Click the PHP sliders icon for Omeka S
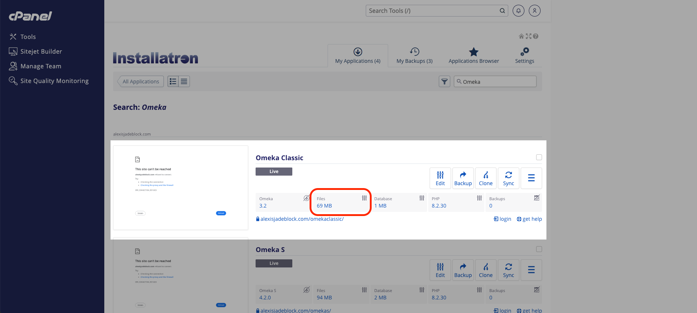Image resolution: width=697 pixels, height=313 pixels. point(479,290)
